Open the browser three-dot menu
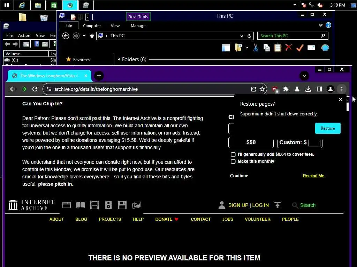The height and width of the screenshot is (267, 357). (342, 89)
